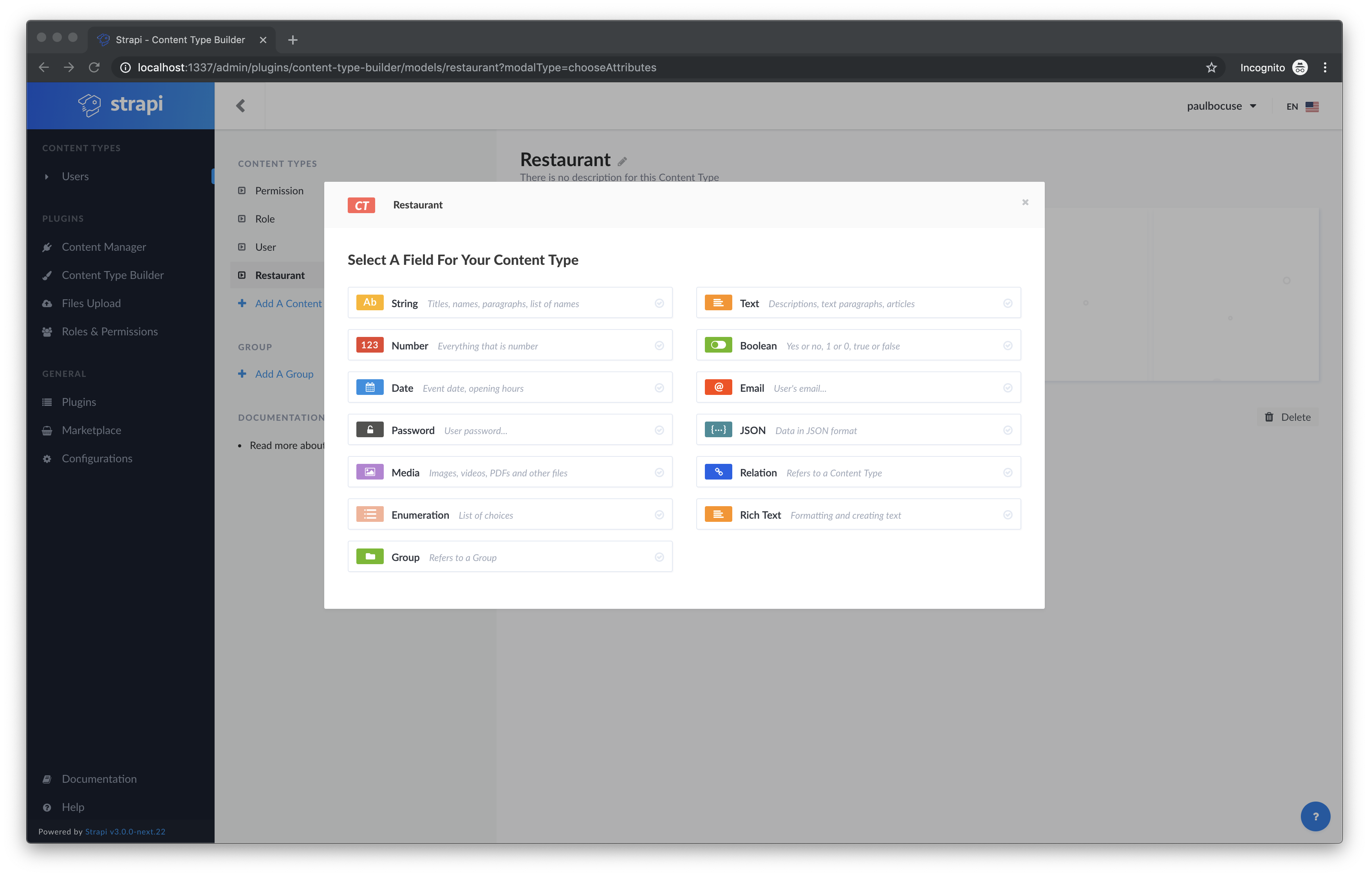Select the red 123 Number icon
Screen dimensions: 1369x876
(370, 345)
